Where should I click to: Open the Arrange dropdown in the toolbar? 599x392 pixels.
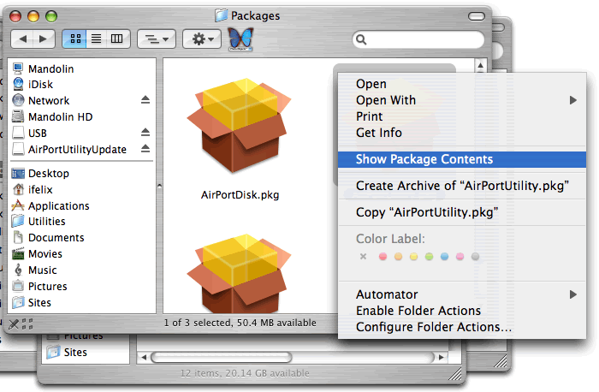[157, 39]
